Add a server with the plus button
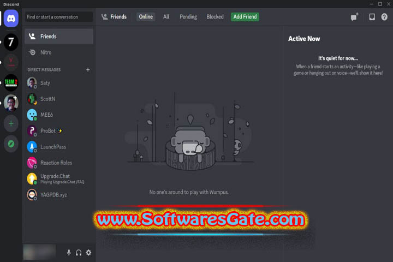 point(11,123)
